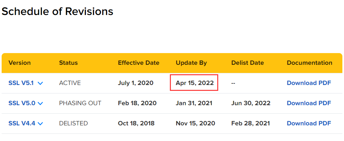Click the Update By column header
344x141 pixels.
pos(191,63)
